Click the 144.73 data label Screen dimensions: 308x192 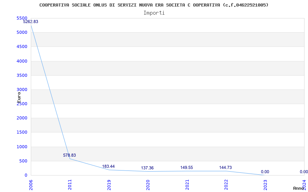pyautogui.click(x=226, y=168)
